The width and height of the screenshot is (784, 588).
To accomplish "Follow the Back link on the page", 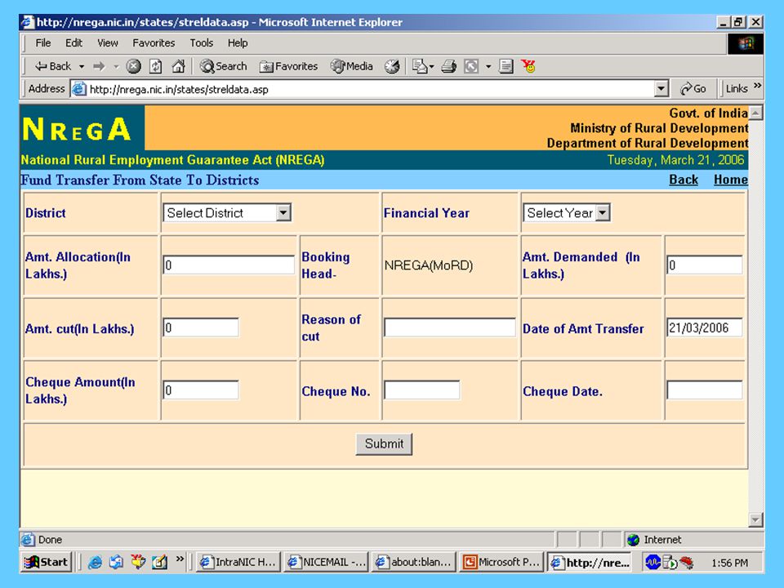I will coord(684,180).
